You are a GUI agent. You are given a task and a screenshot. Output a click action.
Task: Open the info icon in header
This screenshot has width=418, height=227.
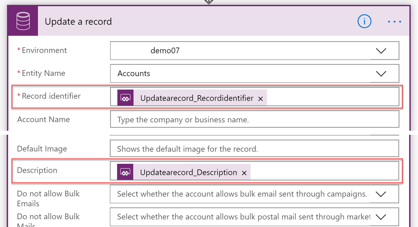pos(364,21)
